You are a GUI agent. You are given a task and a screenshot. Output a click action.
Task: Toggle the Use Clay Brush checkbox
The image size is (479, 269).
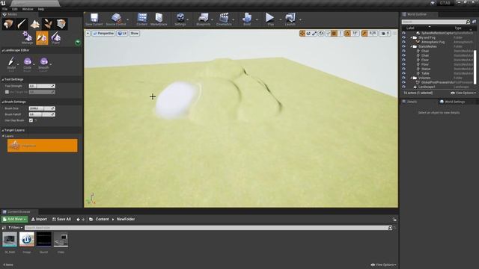[x=31, y=120]
